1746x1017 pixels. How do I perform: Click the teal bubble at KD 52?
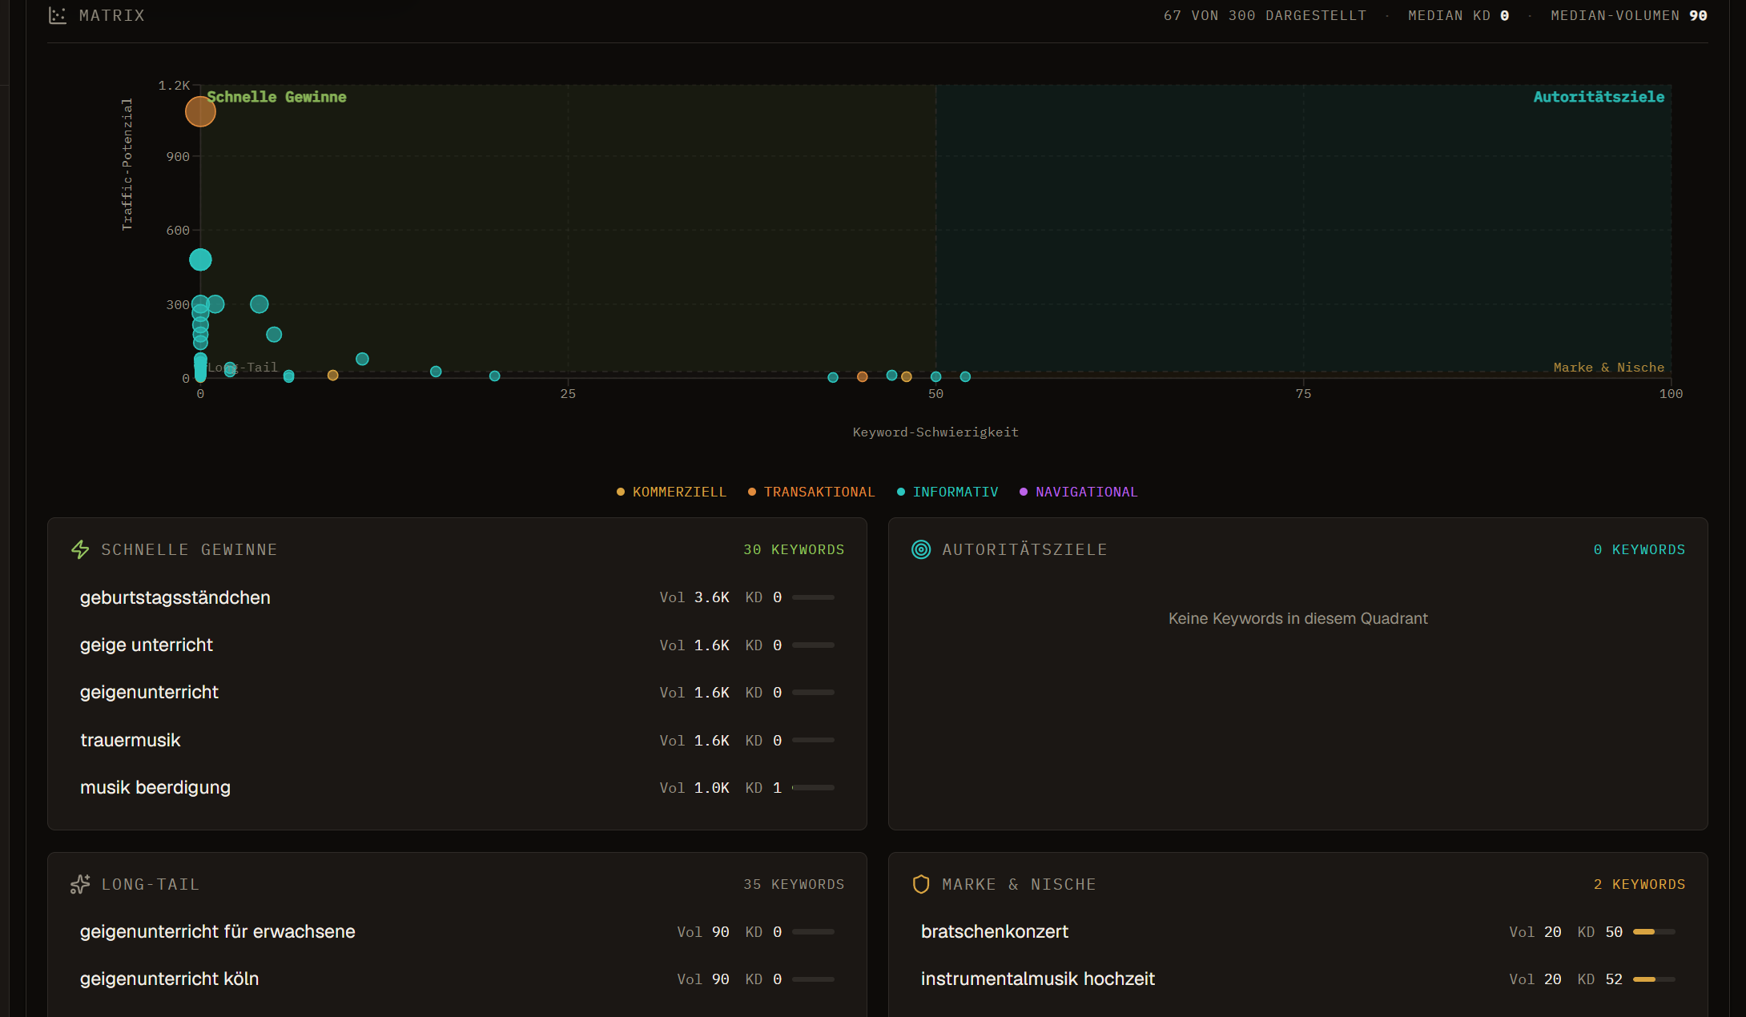coord(965,376)
